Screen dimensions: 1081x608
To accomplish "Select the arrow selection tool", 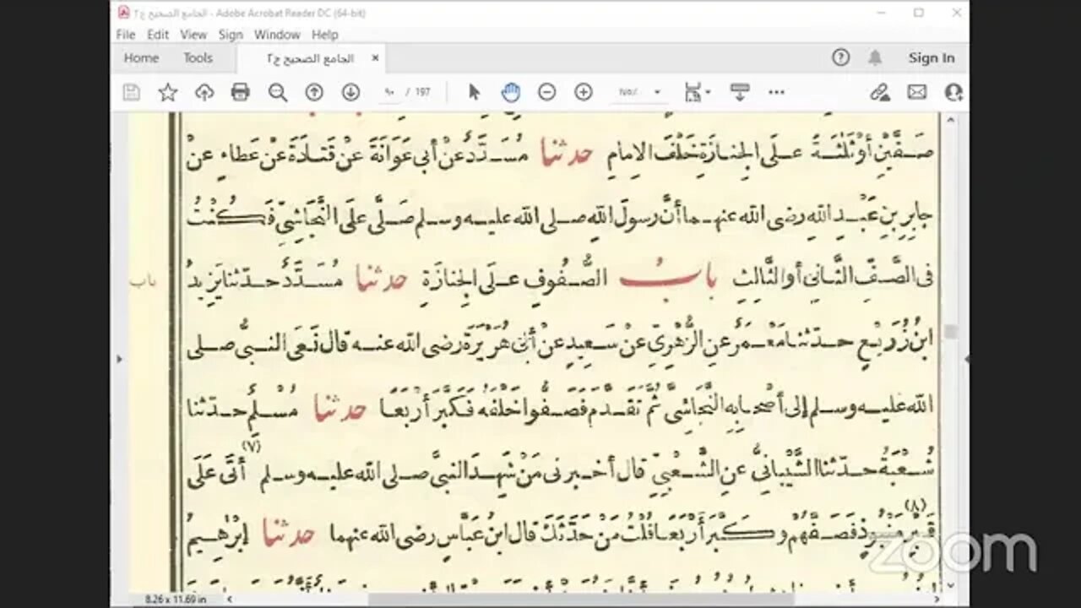I will click(x=474, y=92).
